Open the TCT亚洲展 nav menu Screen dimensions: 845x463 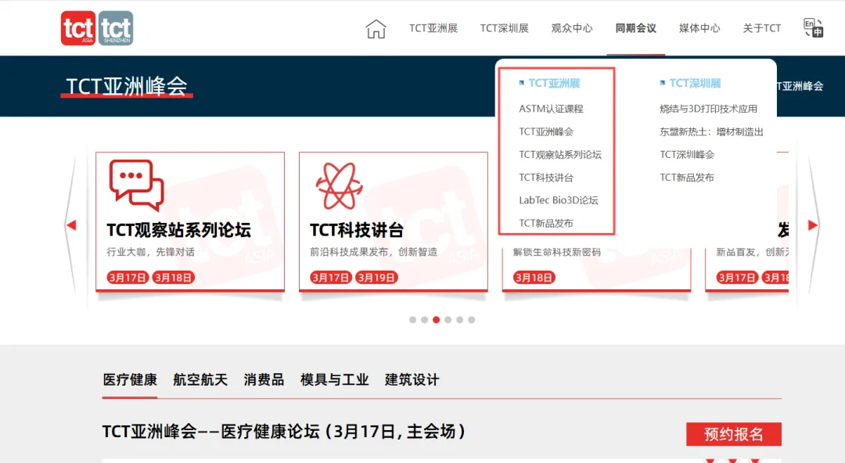point(433,28)
